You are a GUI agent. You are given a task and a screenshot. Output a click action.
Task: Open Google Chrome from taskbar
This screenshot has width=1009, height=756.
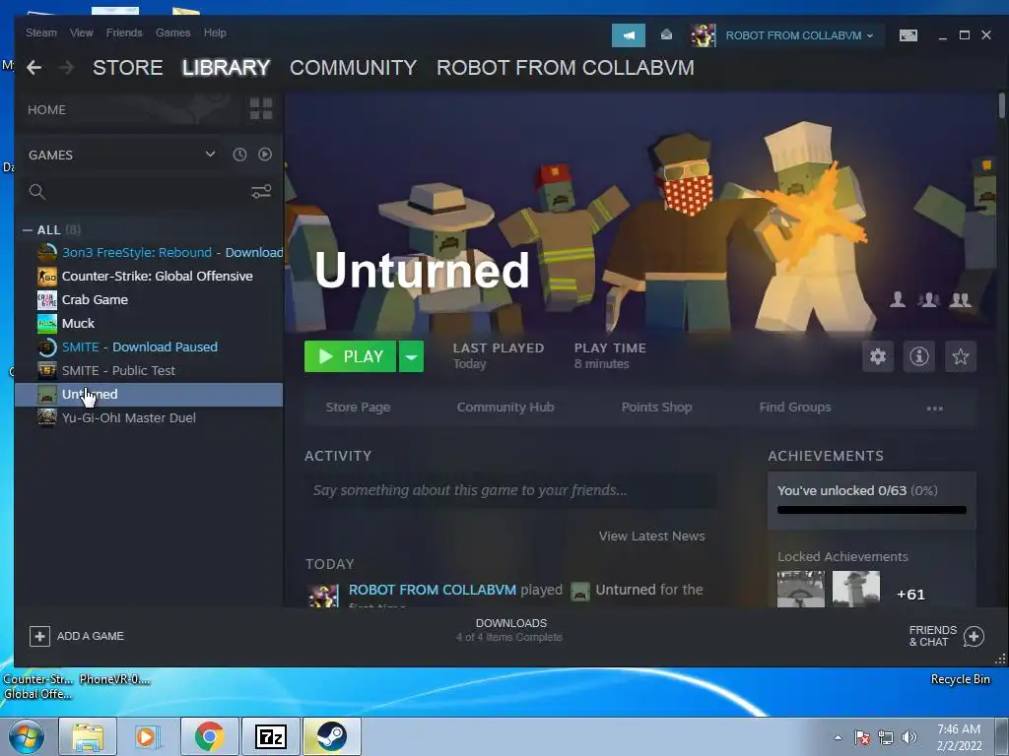click(210, 736)
